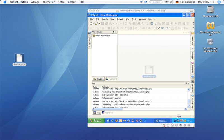224x140 pixels.
Task: Click the Spotlight search icon in menu bar
Action: [x=219, y=2]
